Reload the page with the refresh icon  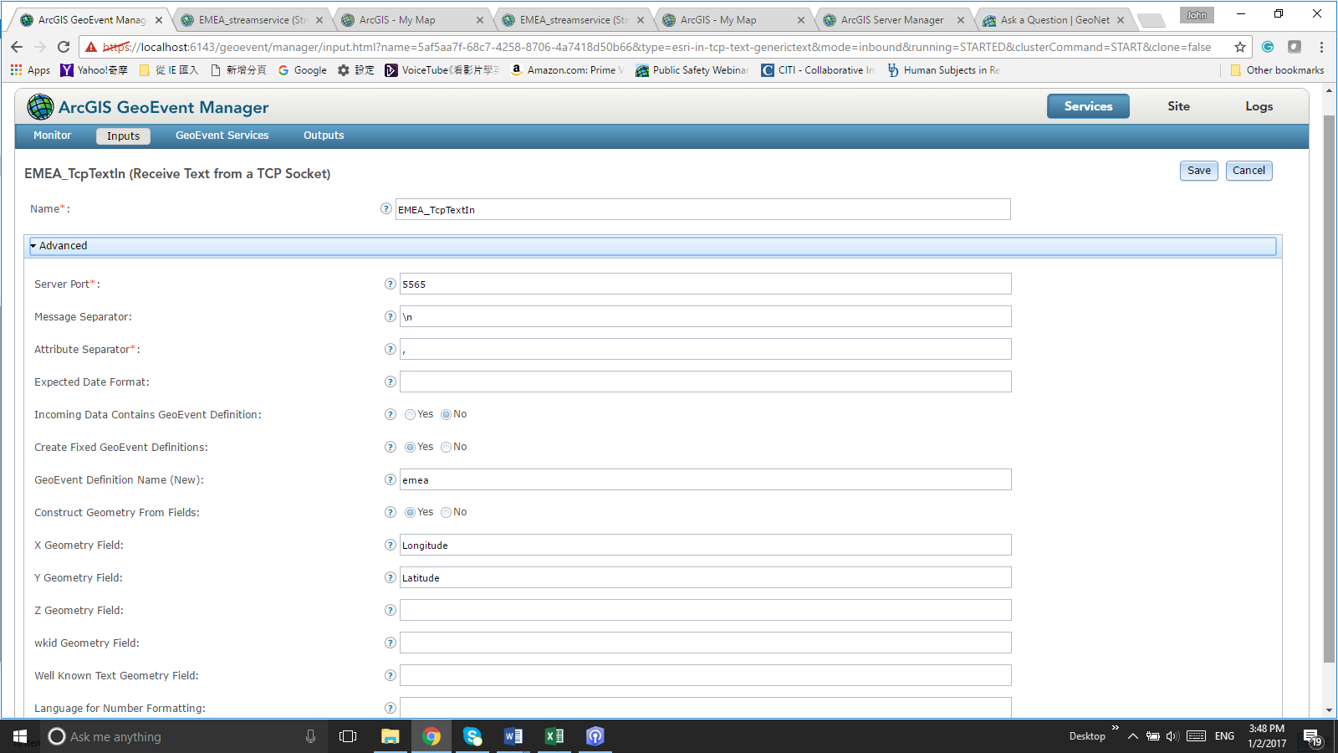(x=64, y=47)
